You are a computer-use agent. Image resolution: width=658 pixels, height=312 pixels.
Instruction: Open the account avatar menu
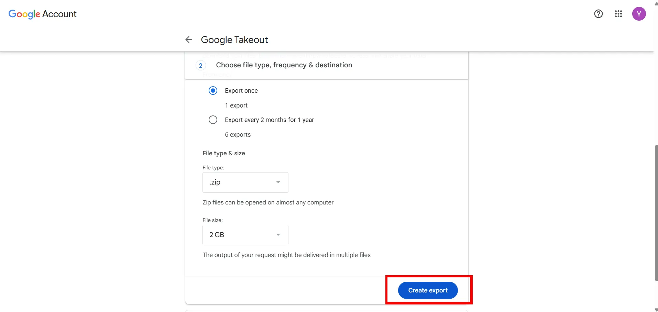click(639, 14)
